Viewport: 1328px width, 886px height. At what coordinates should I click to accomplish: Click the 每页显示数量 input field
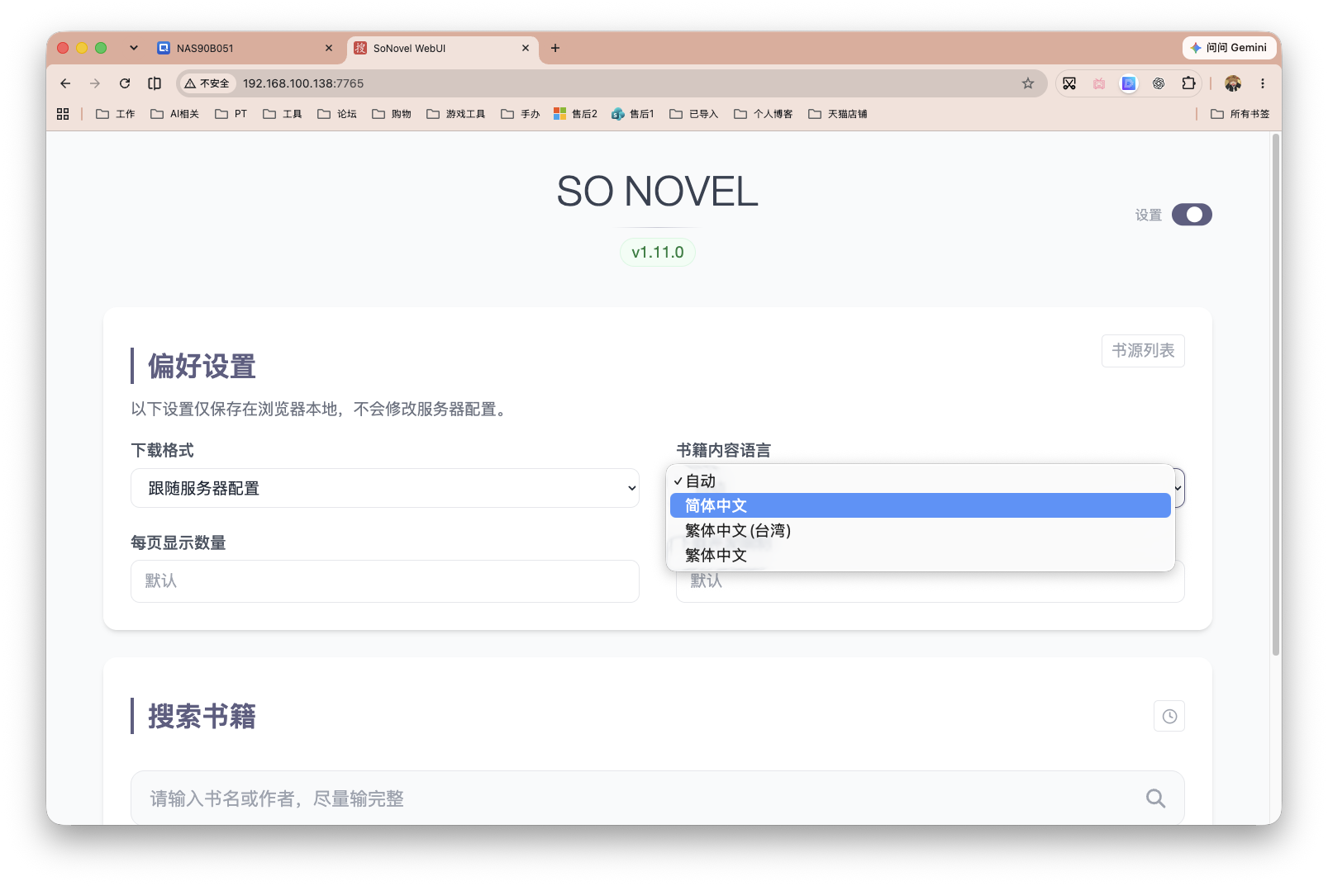click(x=385, y=581)
